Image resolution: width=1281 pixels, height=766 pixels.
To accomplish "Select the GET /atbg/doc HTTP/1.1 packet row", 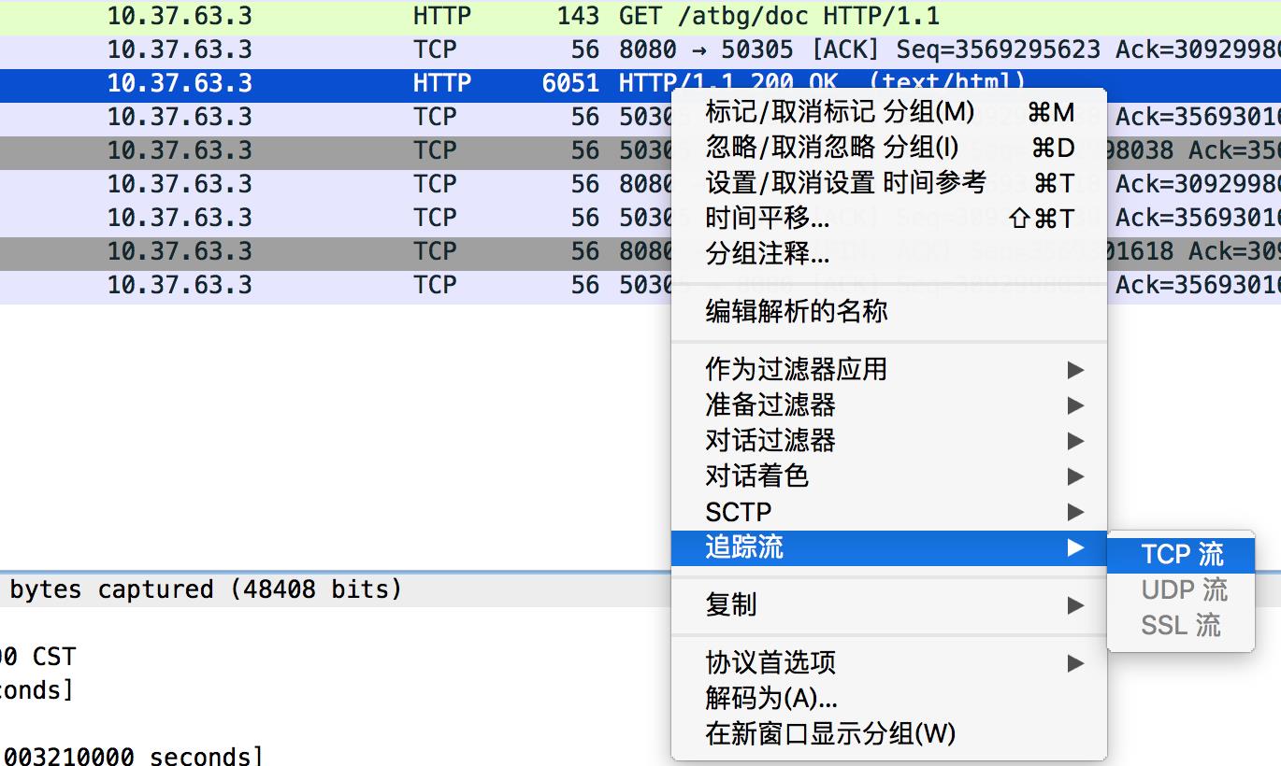I will click(x=640, y=16).
